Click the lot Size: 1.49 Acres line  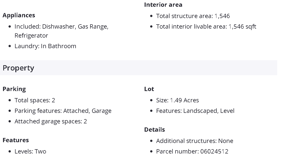click(177, 100)
